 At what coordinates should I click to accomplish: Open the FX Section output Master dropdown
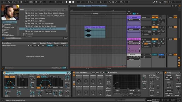(x=146, y=17)
